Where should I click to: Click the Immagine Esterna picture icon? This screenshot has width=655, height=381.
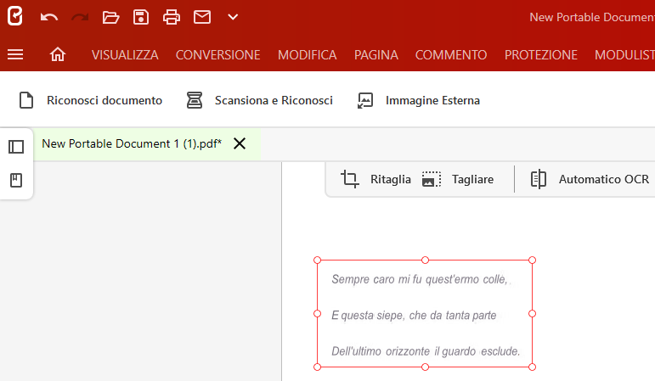pos(365,100)
